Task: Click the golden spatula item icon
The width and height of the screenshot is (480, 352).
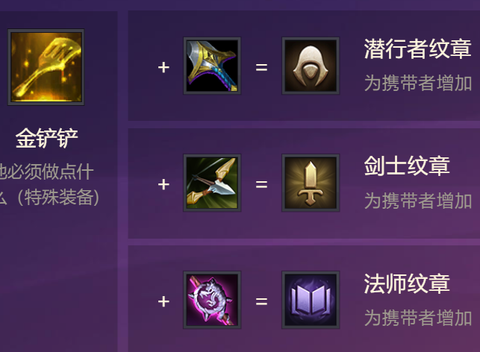Action: 46,67
